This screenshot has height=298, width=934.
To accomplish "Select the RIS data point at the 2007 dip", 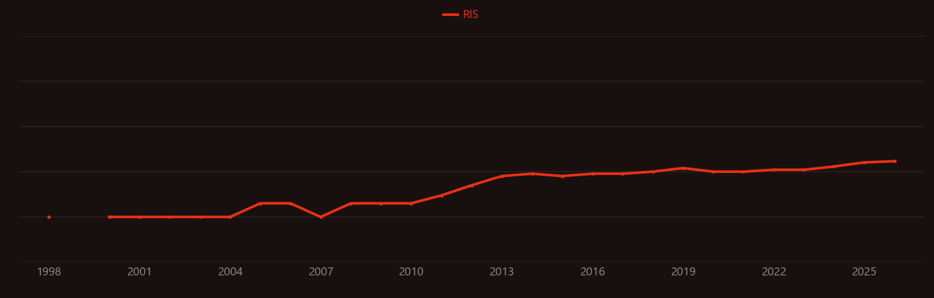I will point(321,217).
